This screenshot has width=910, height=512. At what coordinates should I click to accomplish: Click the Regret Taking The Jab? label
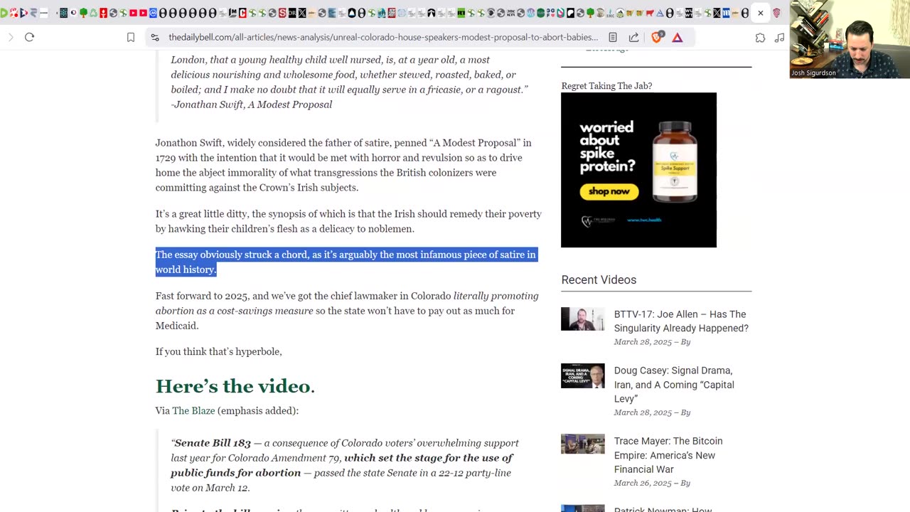click(x=606, y=86)
